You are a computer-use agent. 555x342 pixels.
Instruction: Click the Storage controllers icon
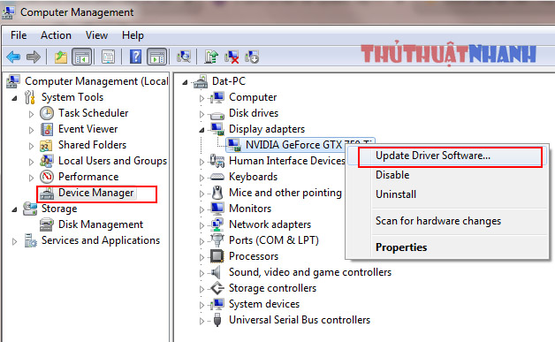pos(217,288)
